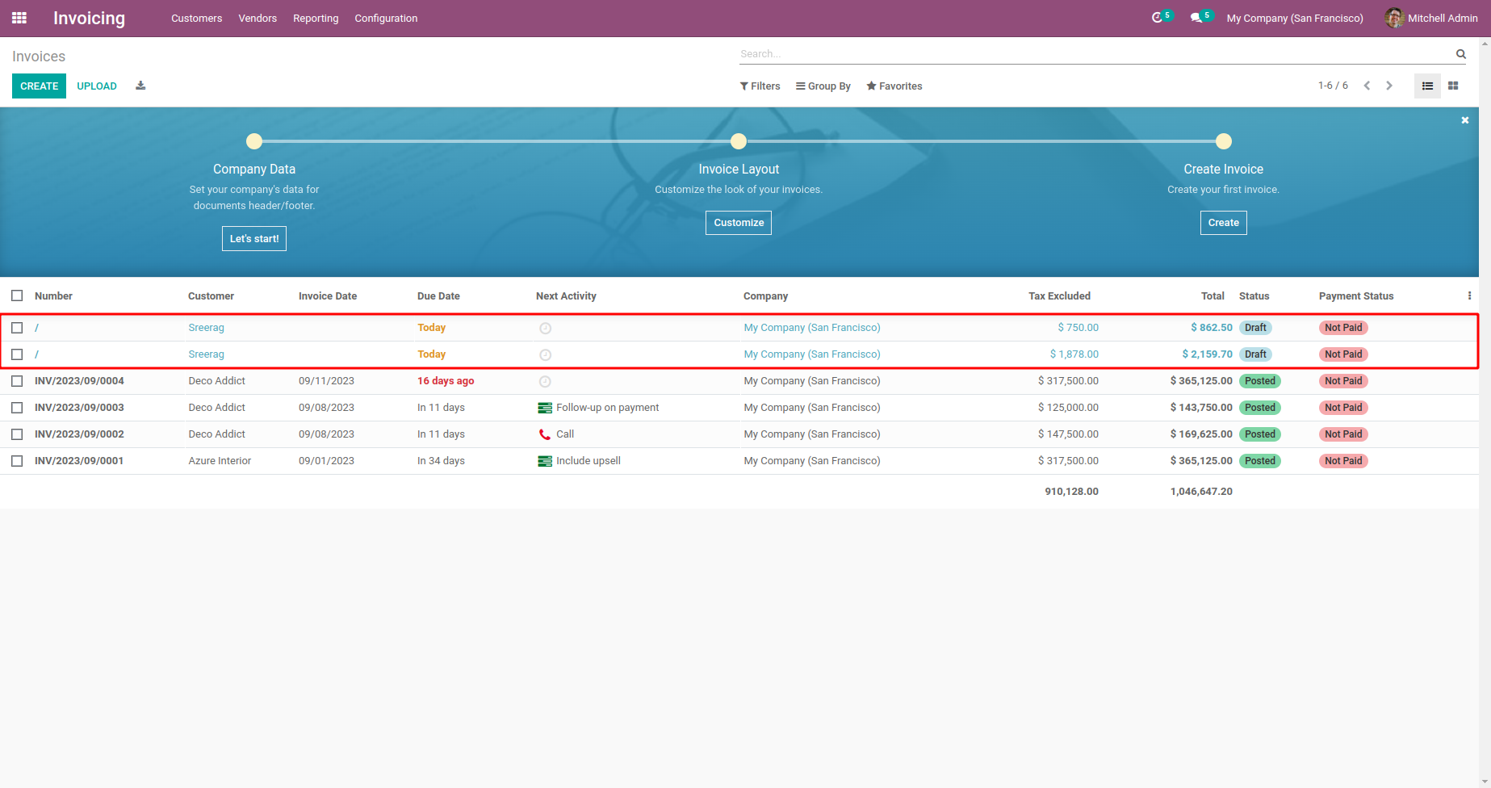Open My Company (San Francisco) switcher

click(1295, 18)
